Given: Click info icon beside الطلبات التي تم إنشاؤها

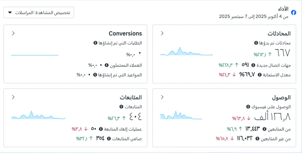Looking at the screenshot, I should coord(95,43).
